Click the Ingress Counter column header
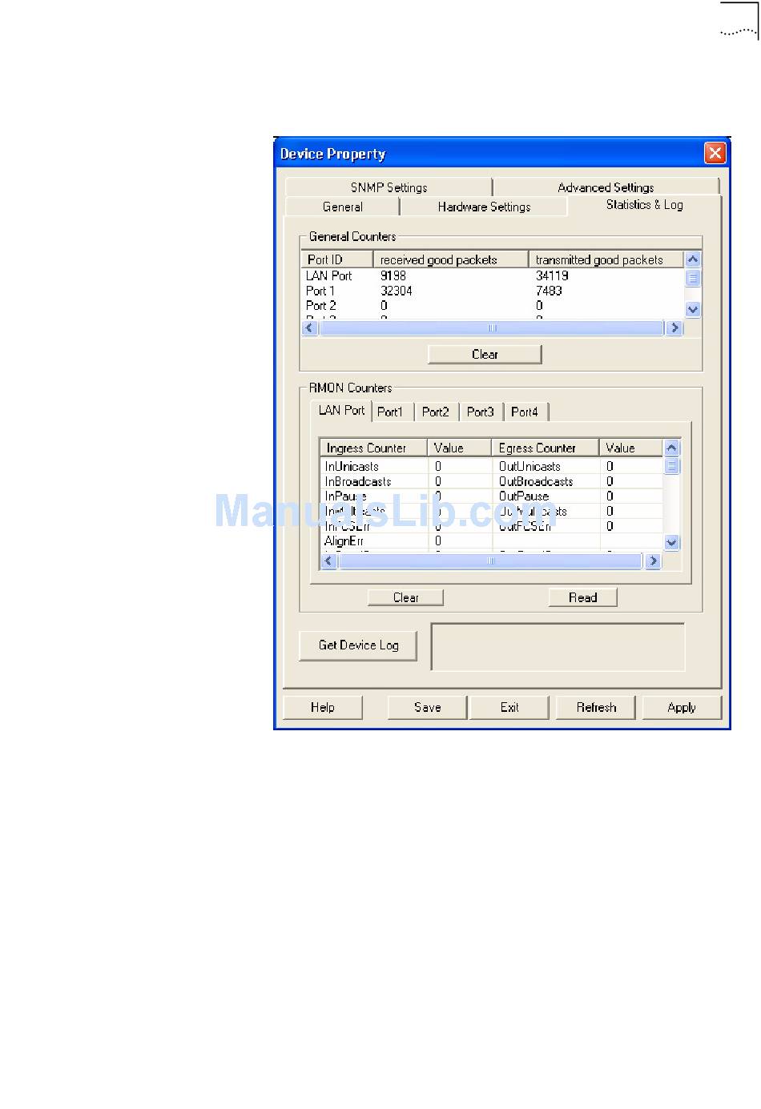The height and width of the screenshot is (1109, 761). click(x=374, y=448)
